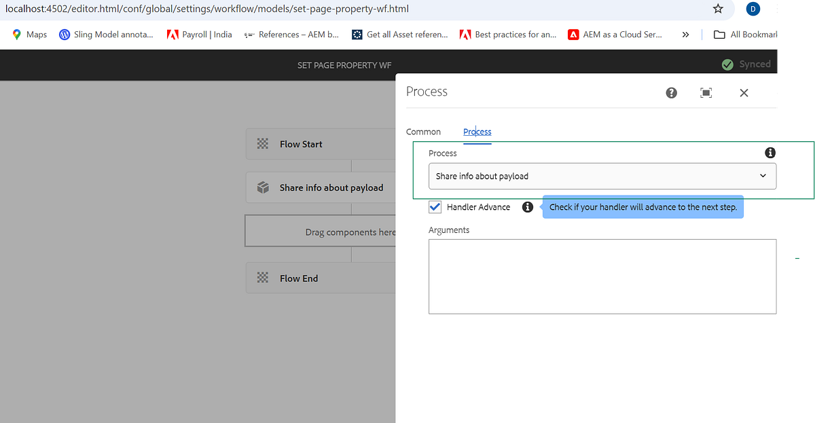Click the Synced status icon

pyautogui.click(x=727, y=64)
